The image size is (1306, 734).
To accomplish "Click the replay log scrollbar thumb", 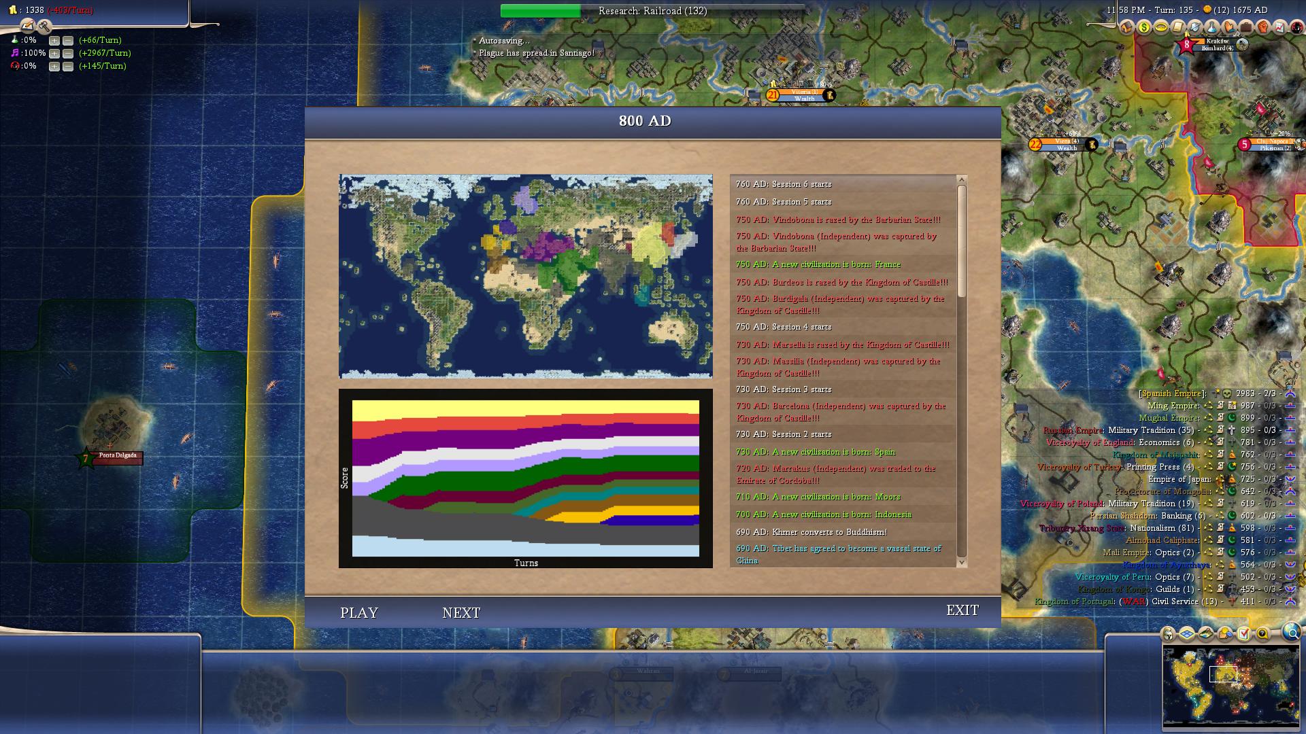I will (962, 241).
